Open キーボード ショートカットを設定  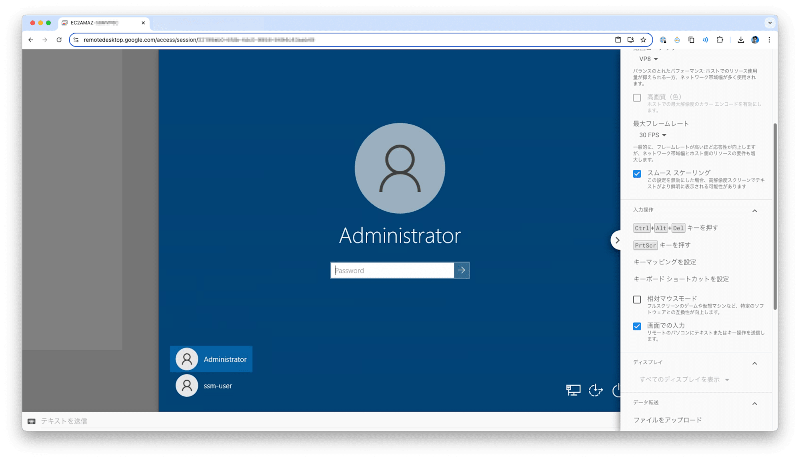(681, 279)
